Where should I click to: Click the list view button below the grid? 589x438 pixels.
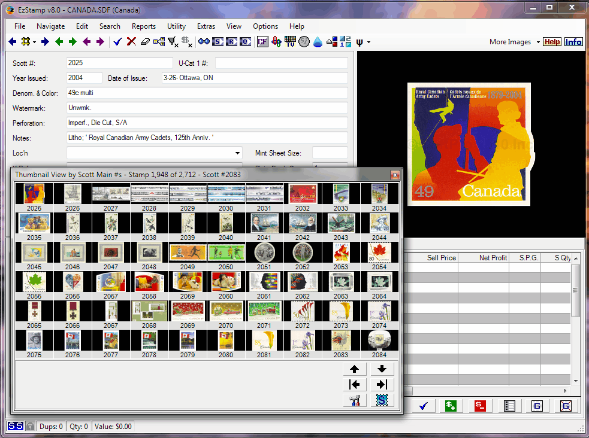point(509,406)
